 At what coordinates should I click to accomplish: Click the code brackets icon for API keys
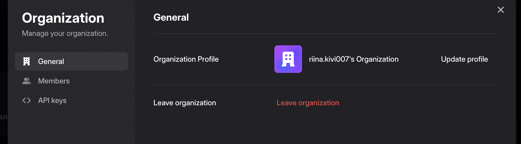(x=27, y=100)
